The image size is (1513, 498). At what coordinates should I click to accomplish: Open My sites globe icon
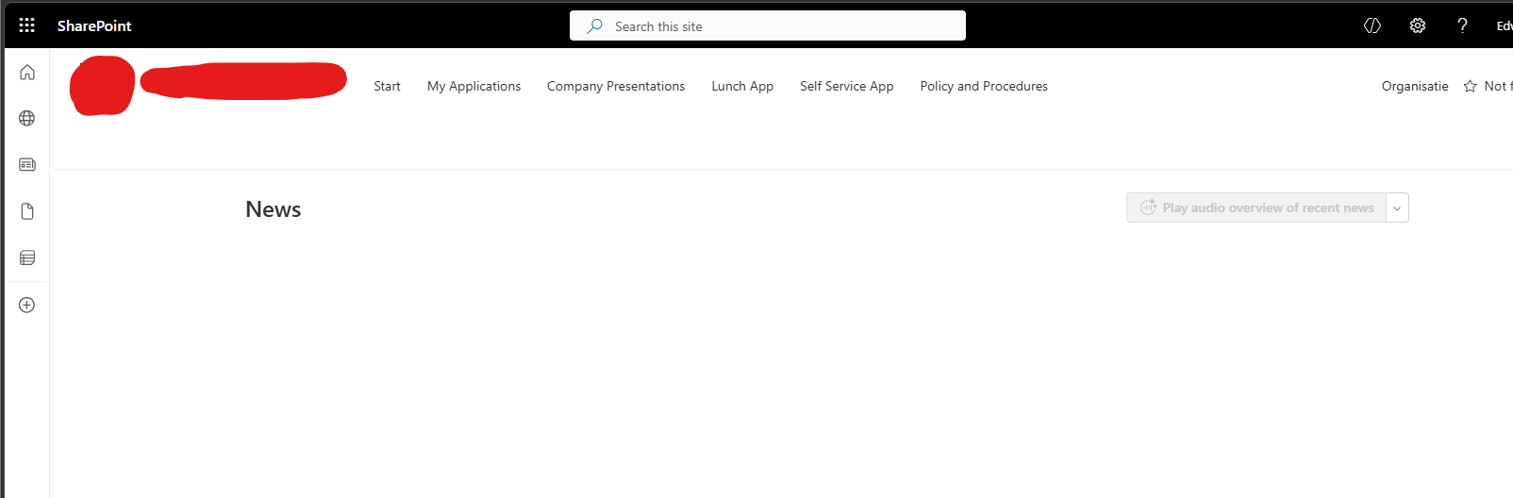tap(27, 118)
